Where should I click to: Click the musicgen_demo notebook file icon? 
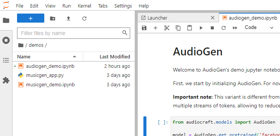(21, 85)
